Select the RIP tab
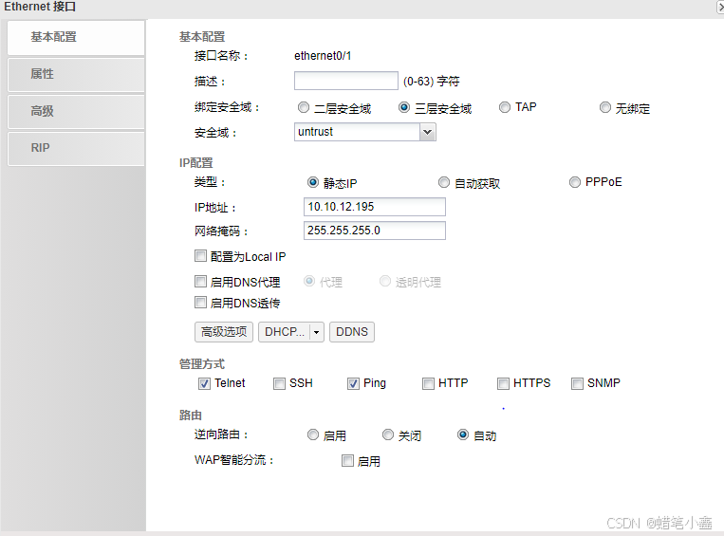 [x=74, y=148]
